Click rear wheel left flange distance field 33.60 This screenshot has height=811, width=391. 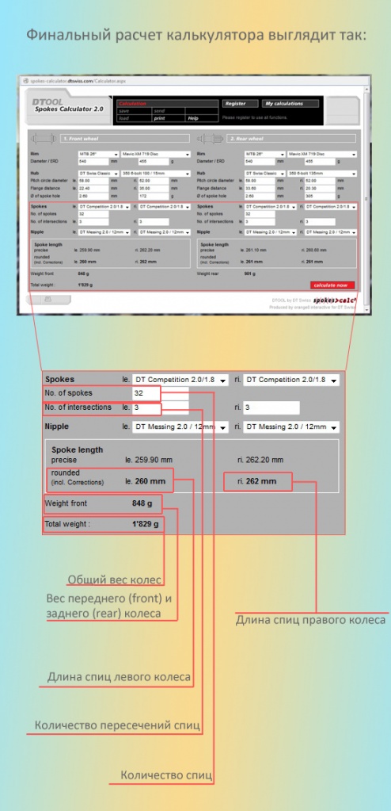[260, 188]
